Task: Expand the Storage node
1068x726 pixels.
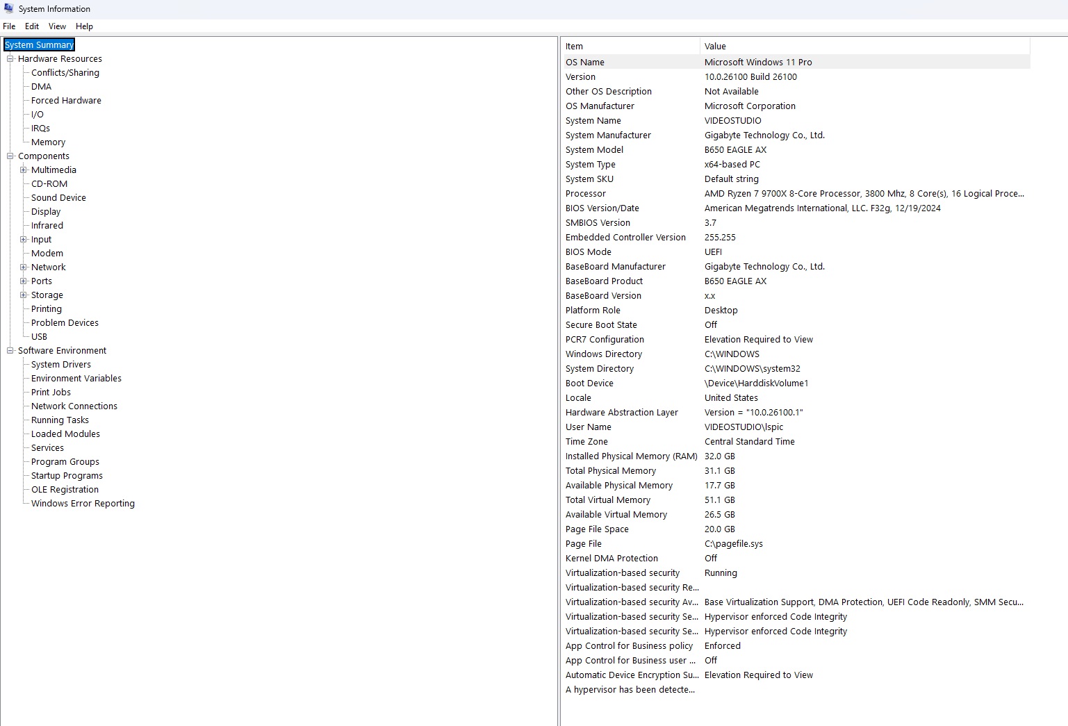Action: (x=24, y=295)
